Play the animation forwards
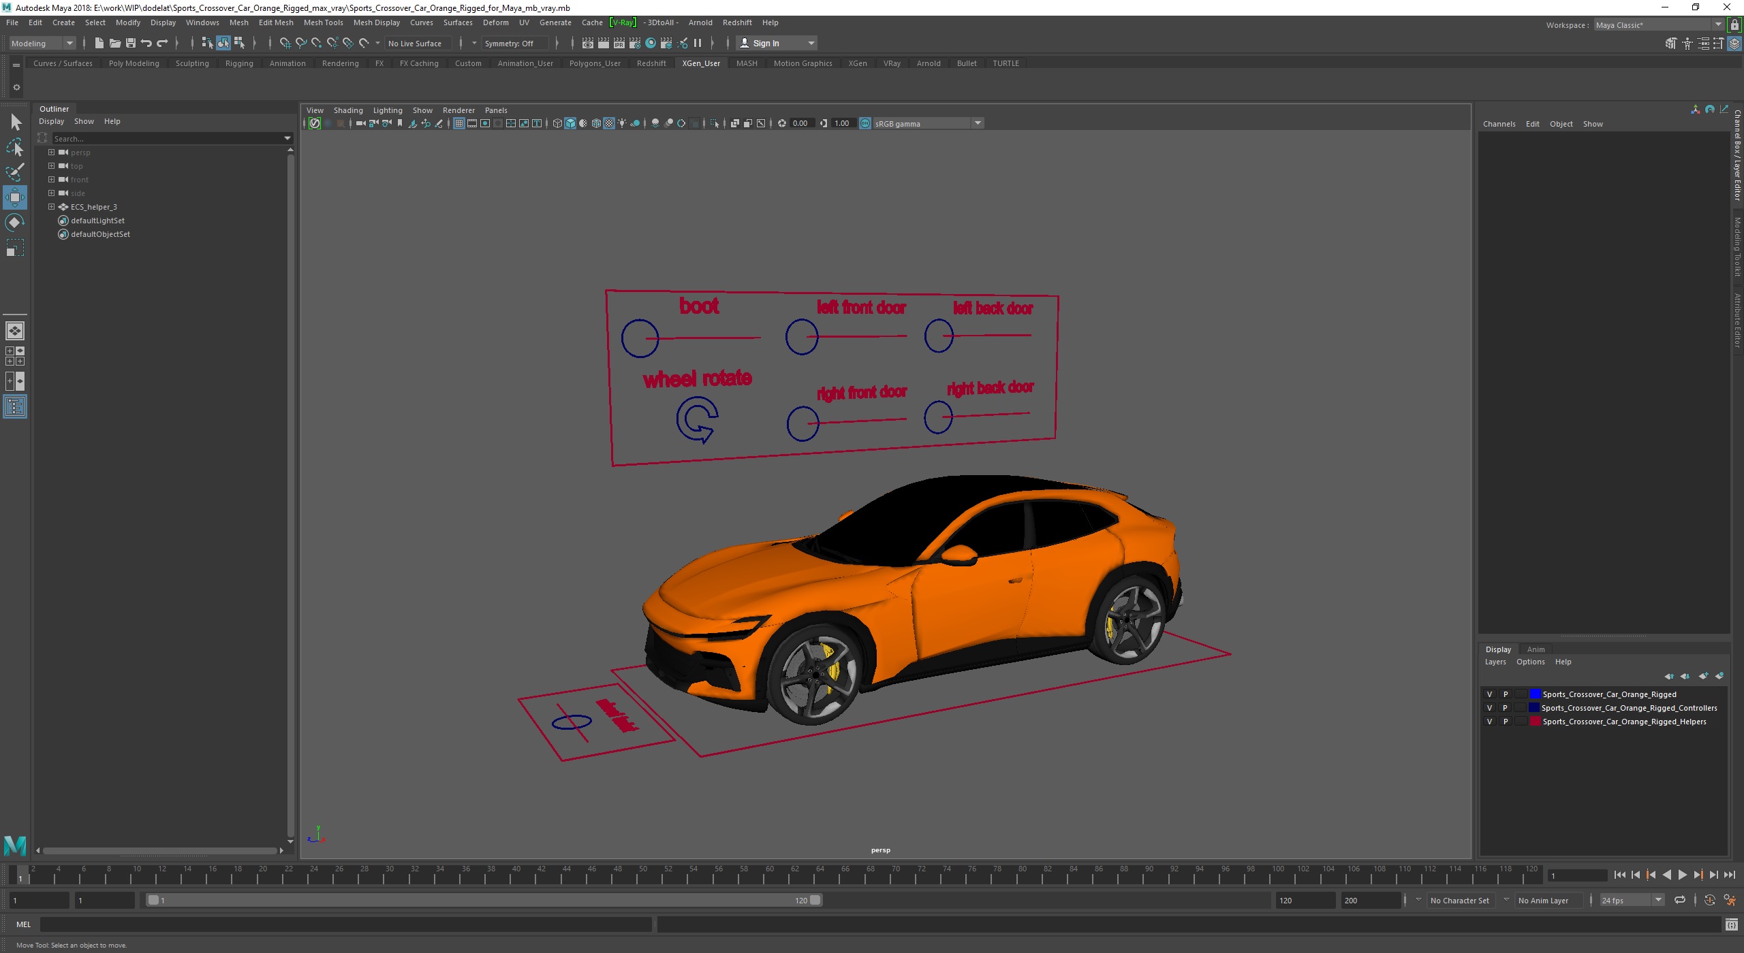Viewport: 1744px width, 953px height. [x=1682, y=875]
